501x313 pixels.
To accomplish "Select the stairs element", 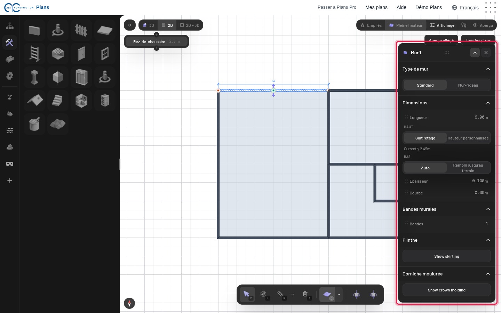I will 58,101.
